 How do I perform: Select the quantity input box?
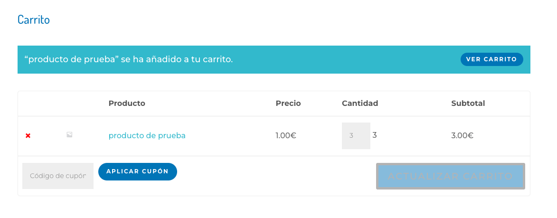(x=356, y=136)
